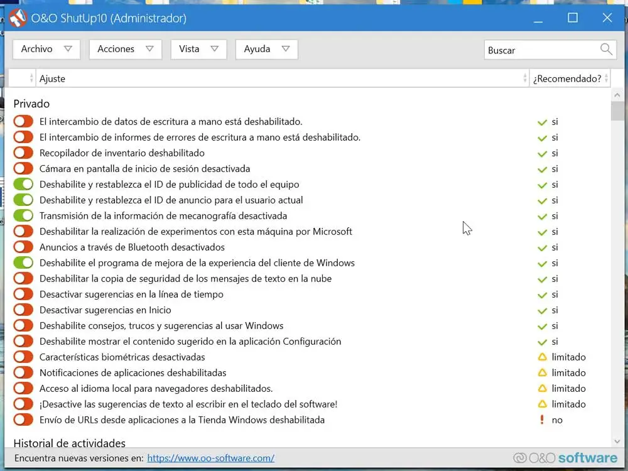The image size is (628, 471).
Task: Click sort arrows icon left of Ajuste header
Action: pyautogui.click(x=31, y=78)
